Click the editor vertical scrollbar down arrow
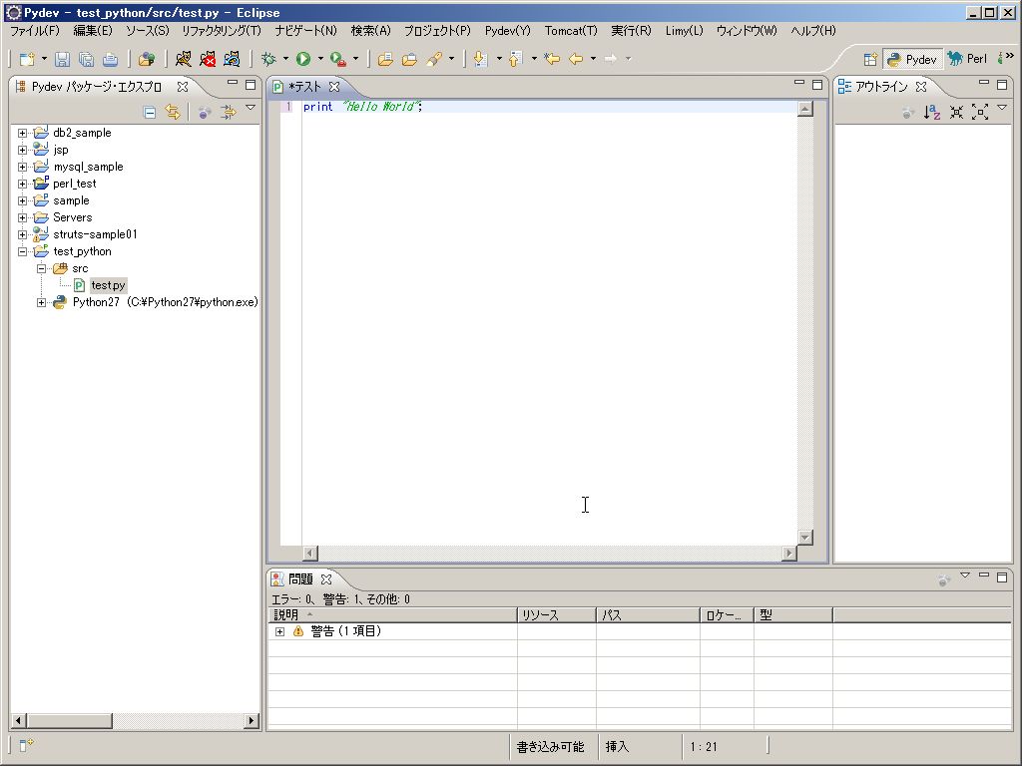Image resolution: width=1022 pixels, height=766 pixels. point(805,538)
